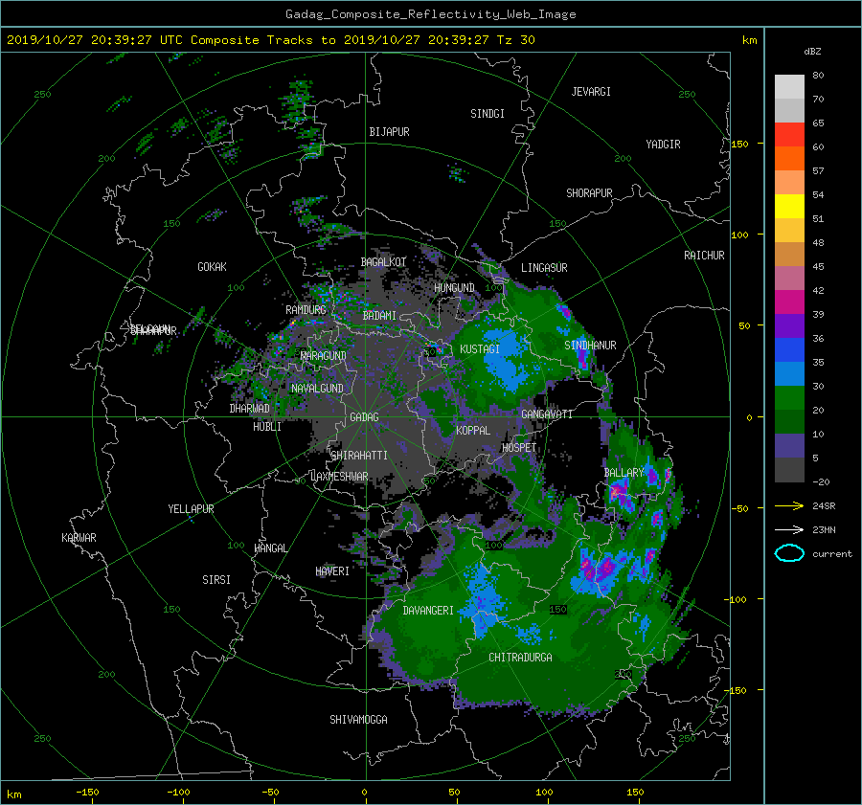Select the green 30 dBZ color swatch

pyautogui.click(x=789, y=397)
